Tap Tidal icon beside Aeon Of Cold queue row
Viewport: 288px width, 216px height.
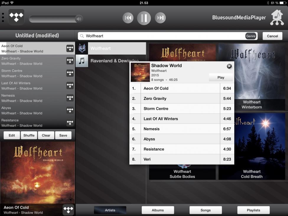pos(70,48)
